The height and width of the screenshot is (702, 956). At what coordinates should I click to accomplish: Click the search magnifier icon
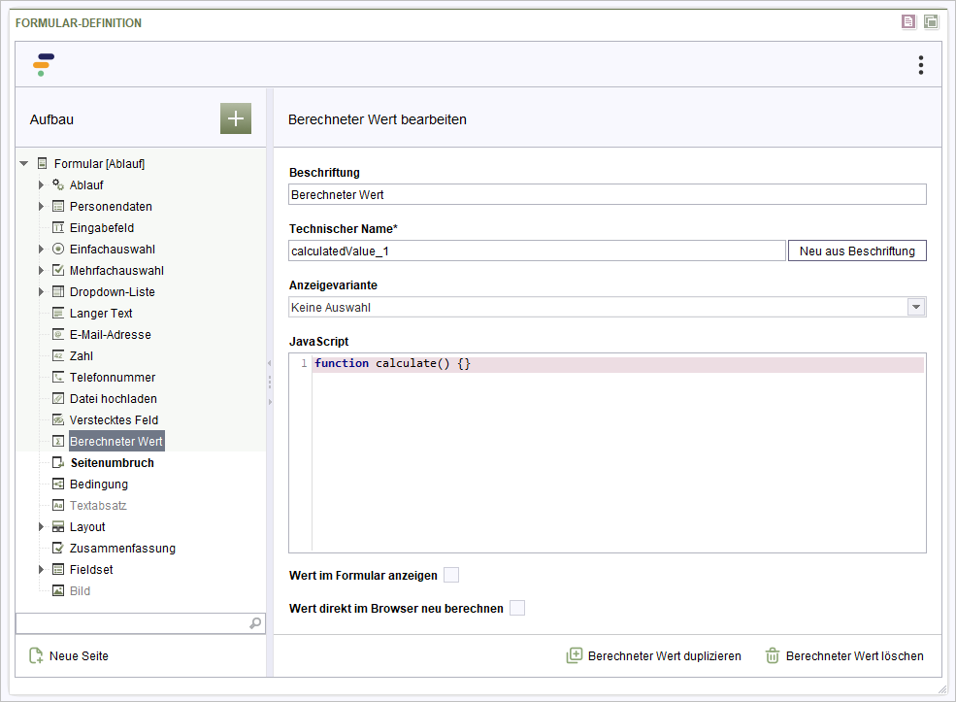(255, 622)
